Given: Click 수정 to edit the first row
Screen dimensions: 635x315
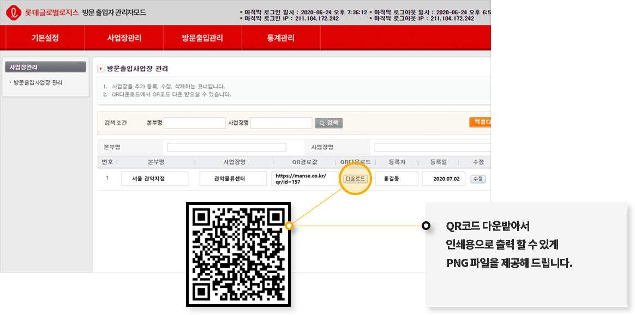Looking at the screenshot, I should tap(477, 179).
